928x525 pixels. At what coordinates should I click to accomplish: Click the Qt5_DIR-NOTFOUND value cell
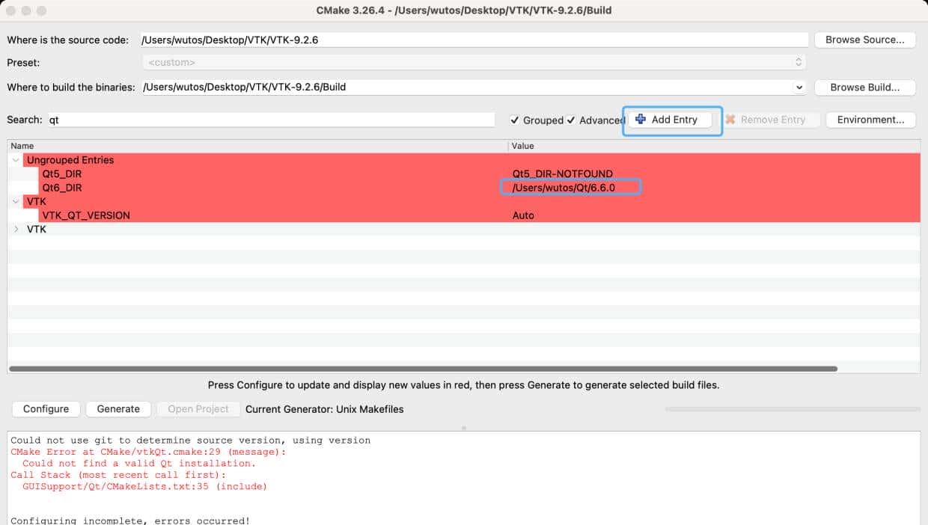pyautogui.click(x=562, y=174)
